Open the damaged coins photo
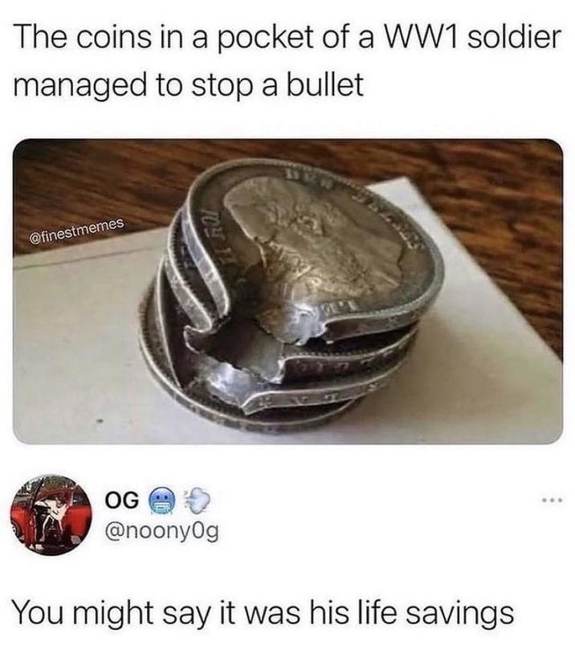Image resolution: width=575 pixels, height=662 pixels. coord(288,292)
